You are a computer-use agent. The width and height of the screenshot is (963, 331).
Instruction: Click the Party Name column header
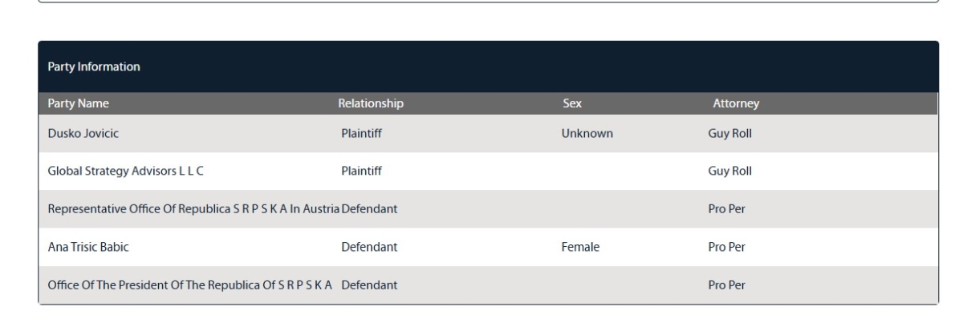point(78,103)
